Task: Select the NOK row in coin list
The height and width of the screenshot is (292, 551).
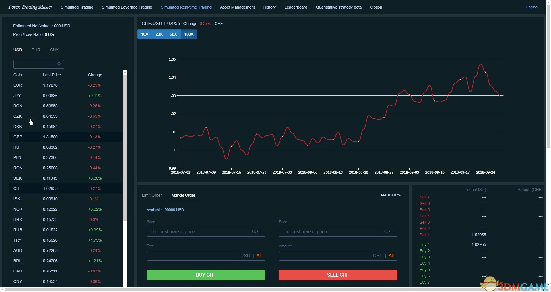Action: tap(65, 209)
